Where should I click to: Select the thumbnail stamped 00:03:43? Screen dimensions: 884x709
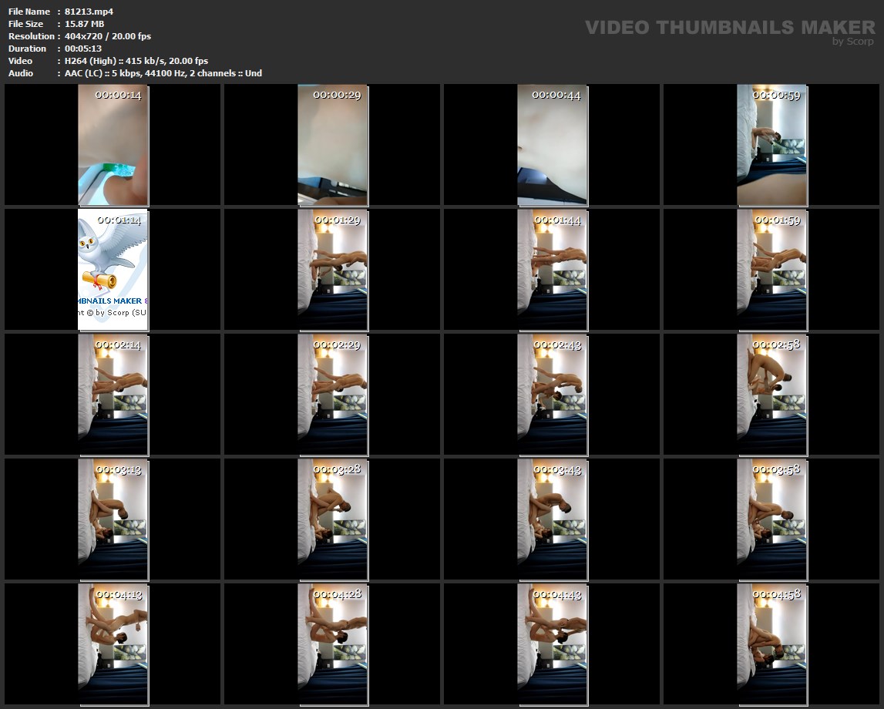[553, 519]
